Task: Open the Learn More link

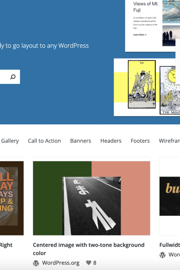Action: coord(140,35)
